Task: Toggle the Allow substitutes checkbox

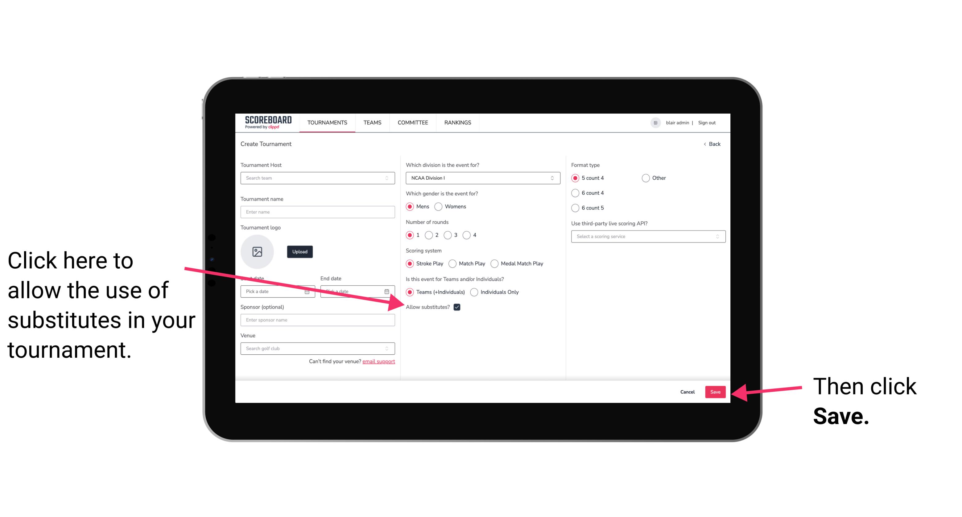Action: (457, 307)
